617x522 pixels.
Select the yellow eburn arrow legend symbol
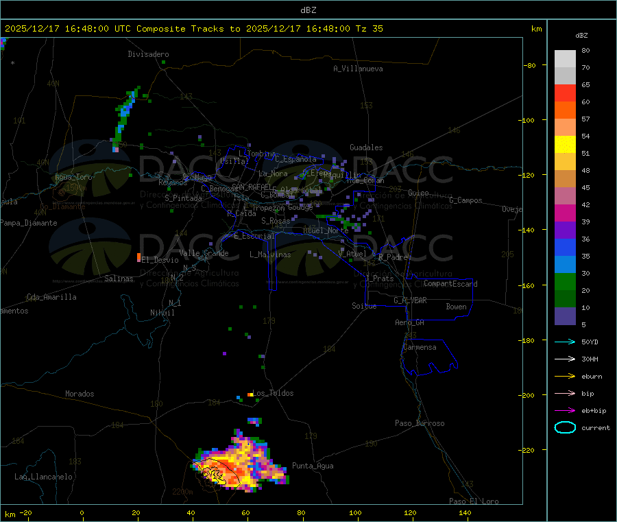point(565,377)
